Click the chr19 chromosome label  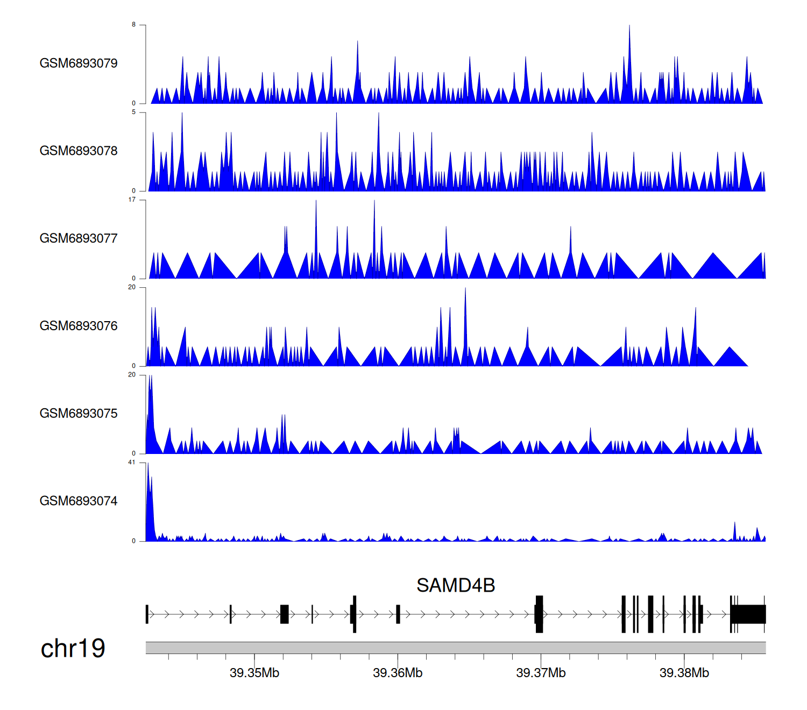tap(73, 648)
